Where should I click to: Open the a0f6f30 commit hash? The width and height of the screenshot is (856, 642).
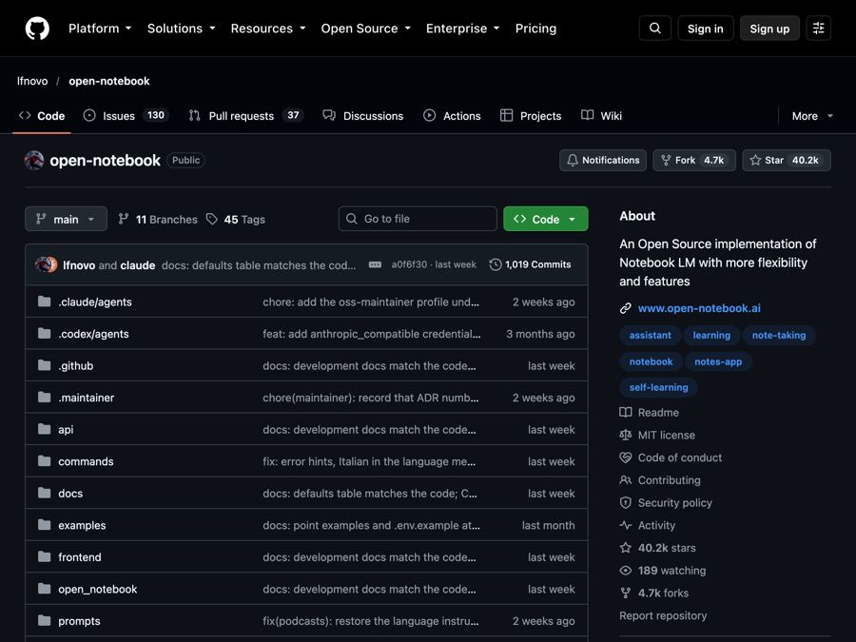[x=409, y=264]
